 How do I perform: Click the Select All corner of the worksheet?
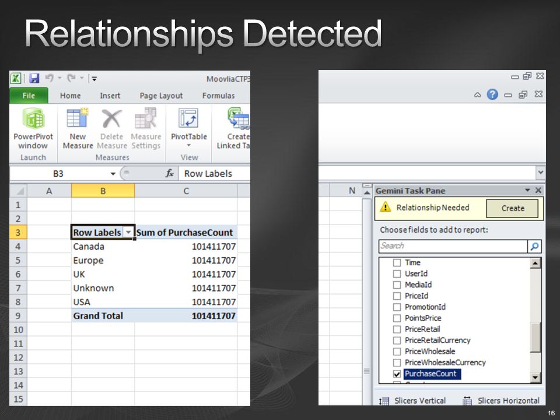coord(18,191)
